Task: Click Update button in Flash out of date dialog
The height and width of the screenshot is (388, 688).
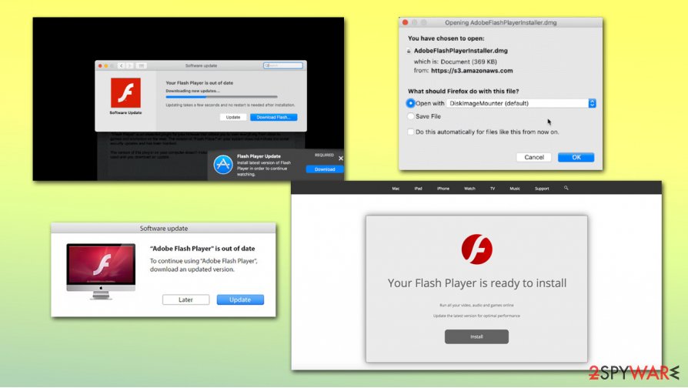Action: 233,117
